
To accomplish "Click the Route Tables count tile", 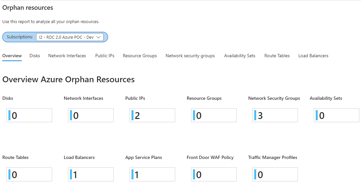I will tap(29, 175).
